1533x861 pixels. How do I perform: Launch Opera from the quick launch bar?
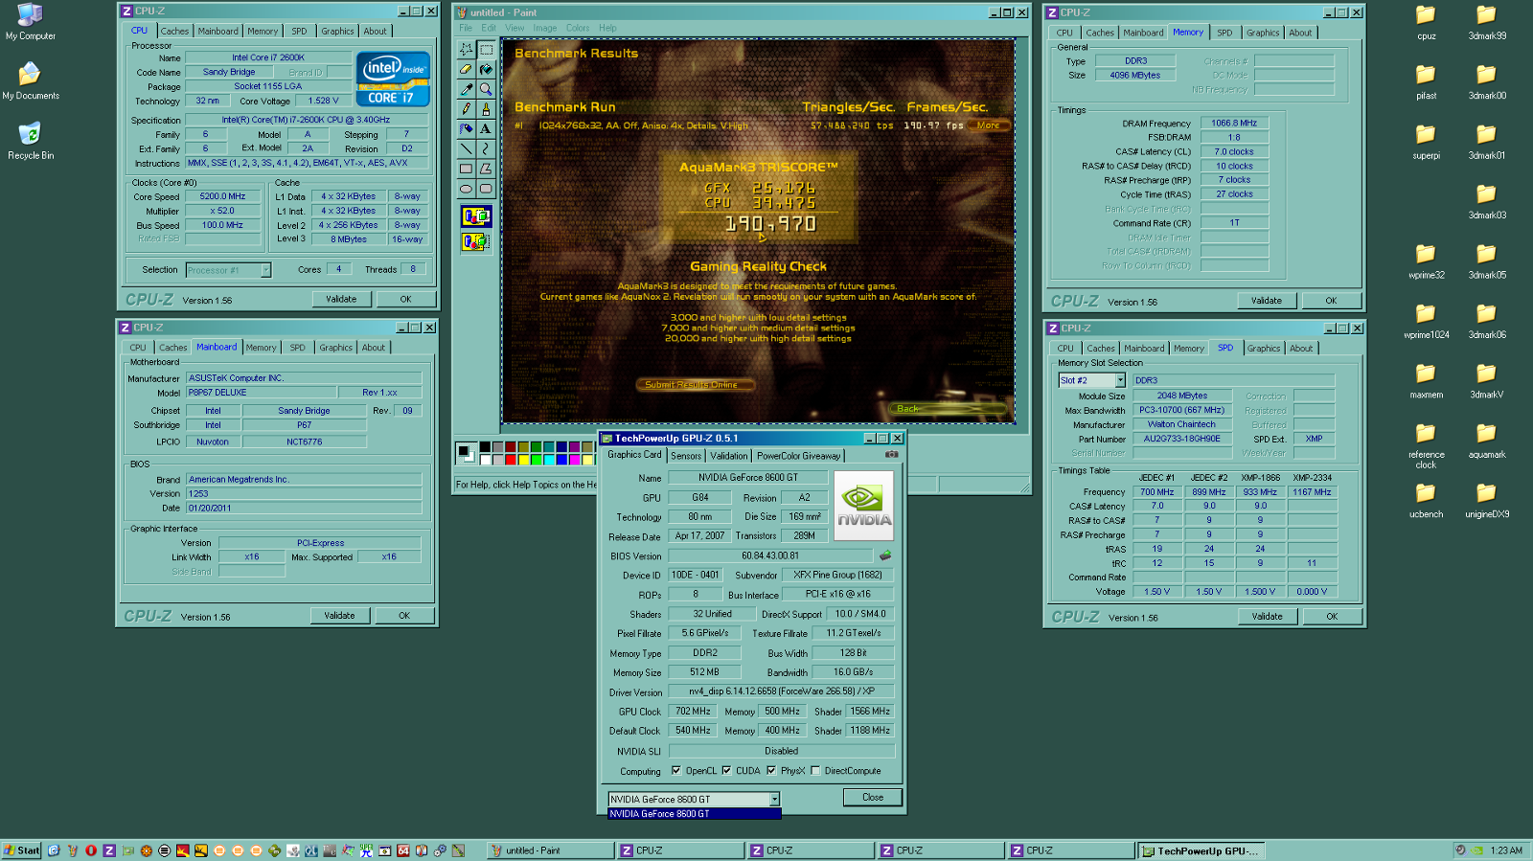91,850
